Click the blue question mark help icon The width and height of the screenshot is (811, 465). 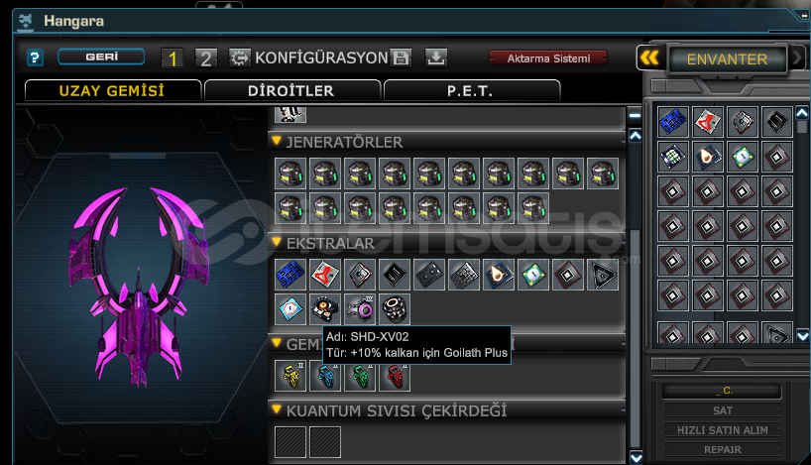pyautogui.click(x=35, y=57)
